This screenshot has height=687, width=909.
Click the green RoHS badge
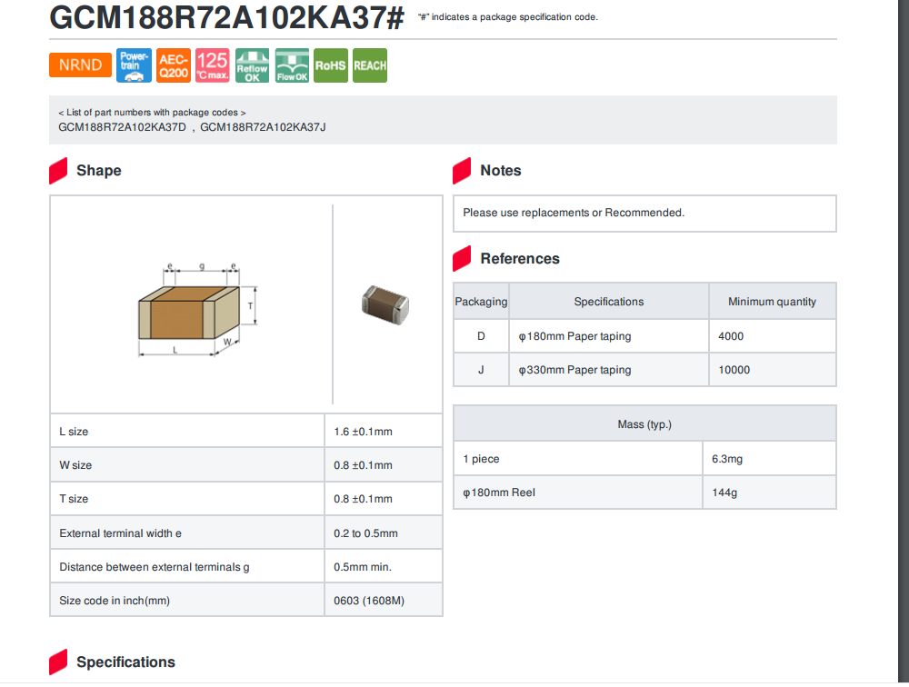pyautogui.click(x=331, y=65)
